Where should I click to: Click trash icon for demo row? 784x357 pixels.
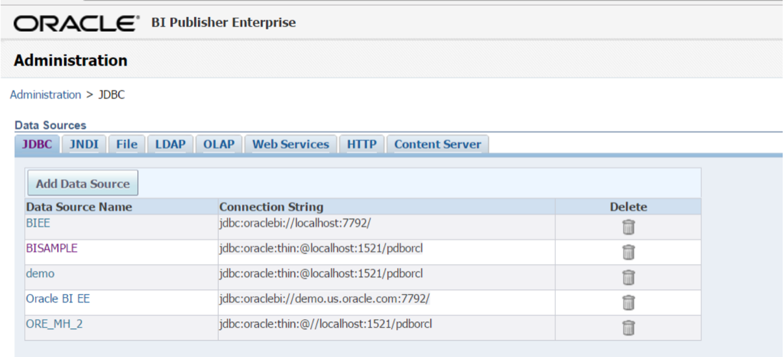click(628, 278)
